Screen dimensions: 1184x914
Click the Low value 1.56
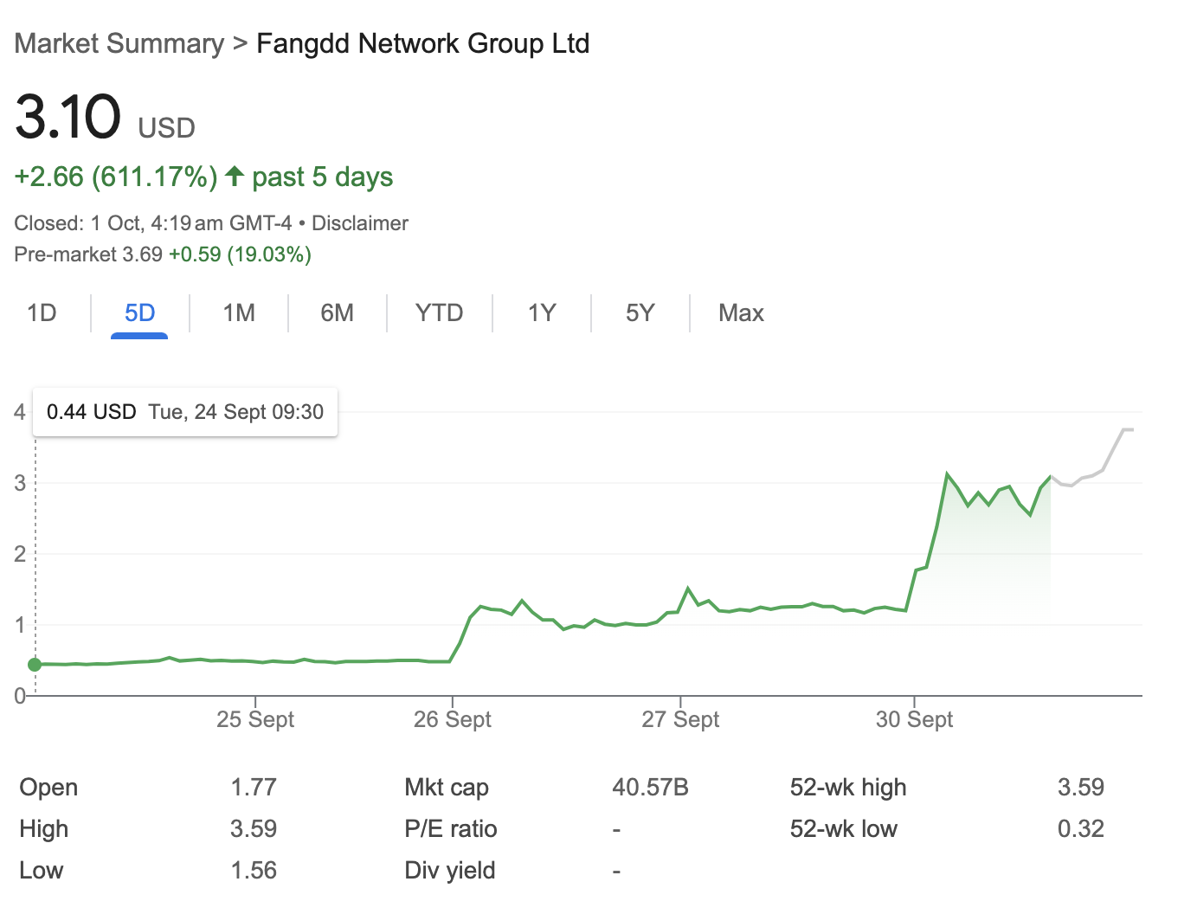point(254,871)
